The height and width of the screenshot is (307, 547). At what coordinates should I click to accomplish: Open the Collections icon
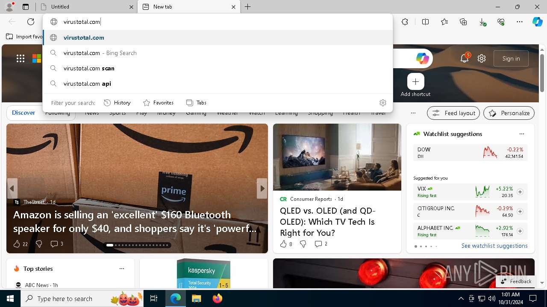coord(463,22)
